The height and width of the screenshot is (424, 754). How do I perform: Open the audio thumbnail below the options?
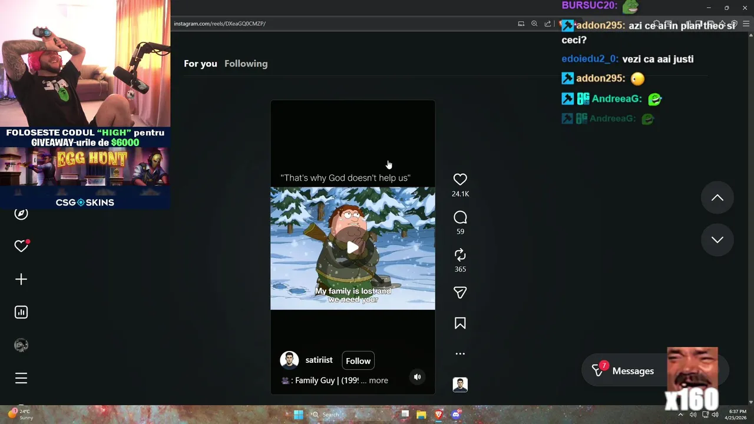[x=460, y=385]
